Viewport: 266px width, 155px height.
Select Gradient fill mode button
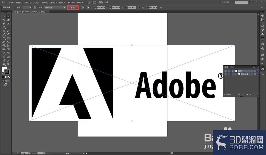(6, 77)
